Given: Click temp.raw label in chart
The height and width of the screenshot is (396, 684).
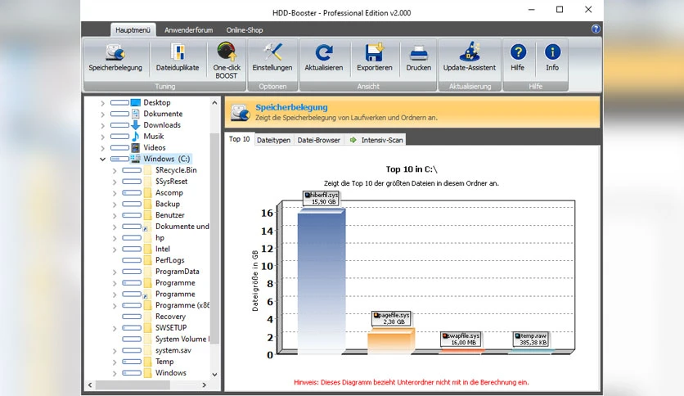Looking at the screenshot, I should pos(530,340).
